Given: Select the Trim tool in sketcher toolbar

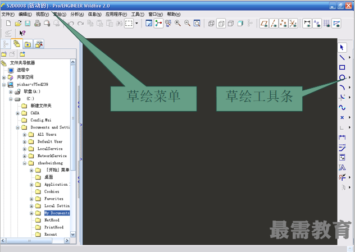Looking at the screenshot, I should click(x=342, y=177).
